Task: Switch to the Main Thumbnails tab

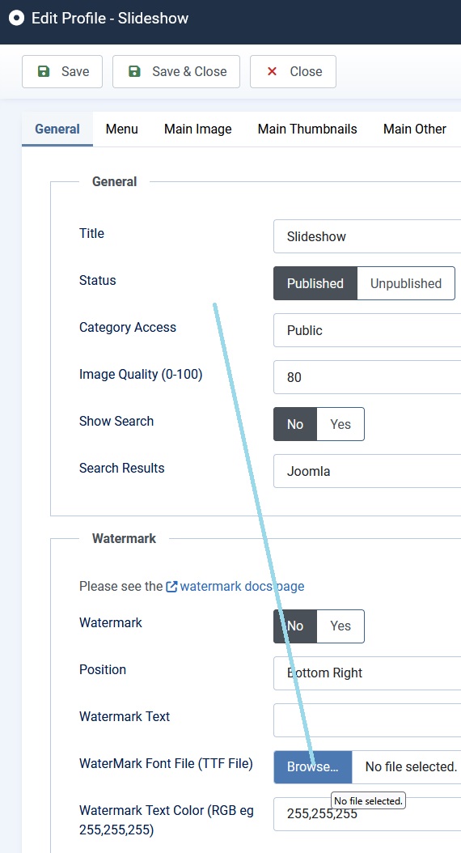Action: (307, 129)
